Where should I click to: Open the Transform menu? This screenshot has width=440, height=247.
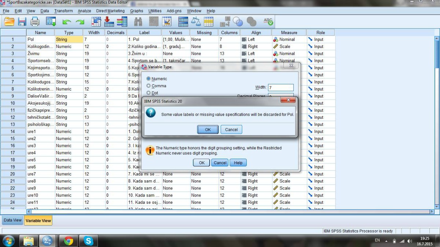click(x=63, y=11)
